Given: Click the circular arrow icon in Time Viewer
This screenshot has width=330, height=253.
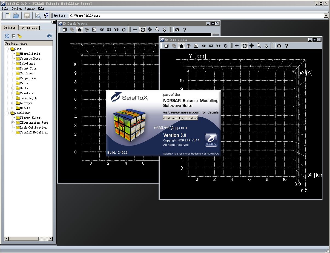Looking at the screenshot, I should click(226, 46).
